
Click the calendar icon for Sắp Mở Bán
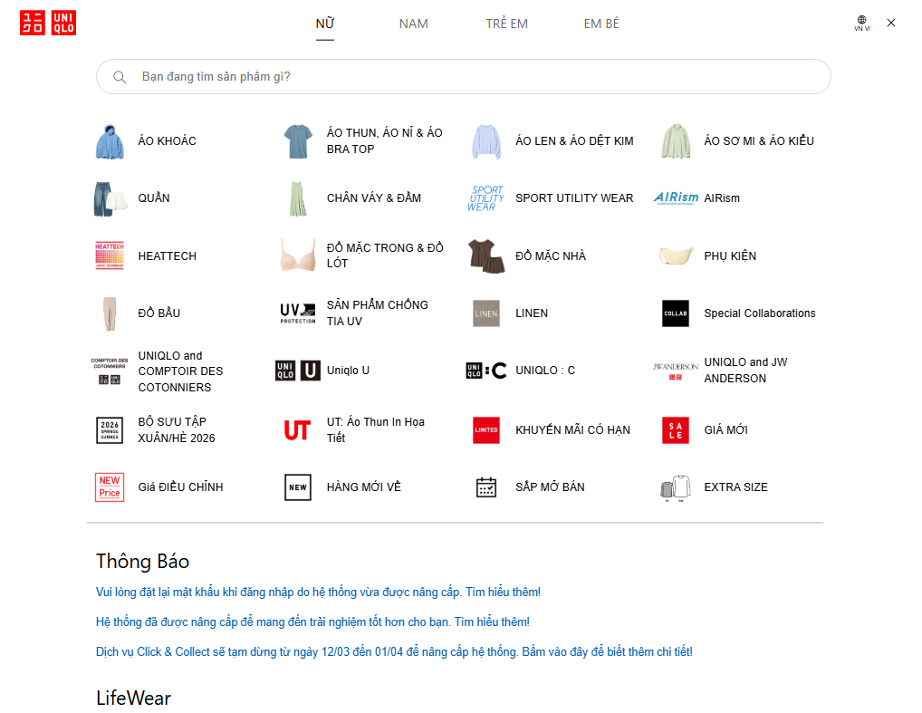tap(486, 487)
